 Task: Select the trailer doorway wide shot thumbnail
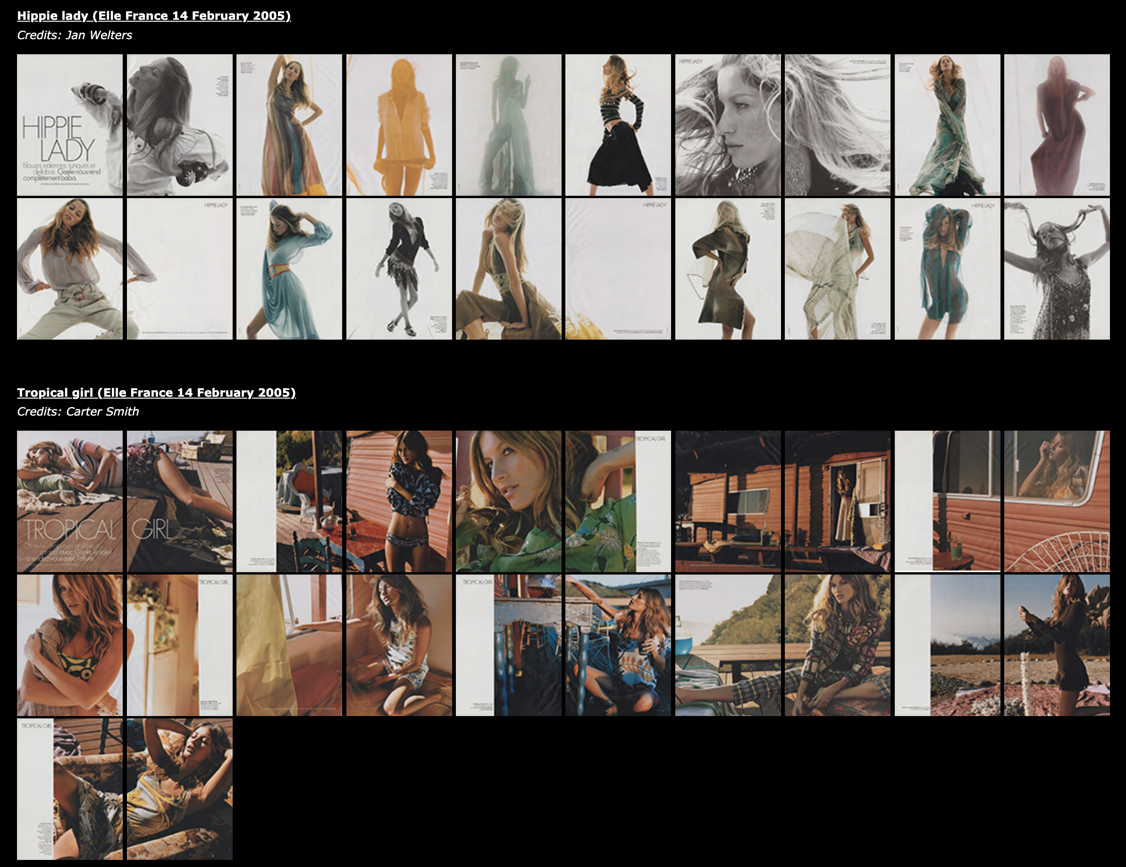pos(837,501)
